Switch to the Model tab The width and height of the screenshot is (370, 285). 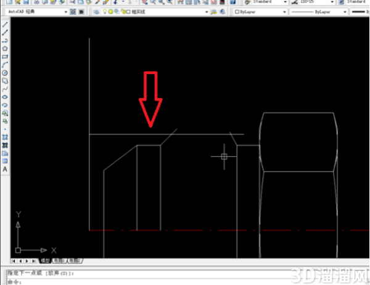pos(45,261)
